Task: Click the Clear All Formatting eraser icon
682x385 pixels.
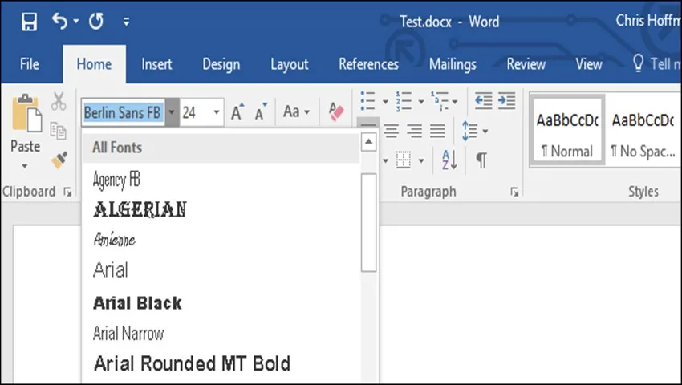Action: 336,112
